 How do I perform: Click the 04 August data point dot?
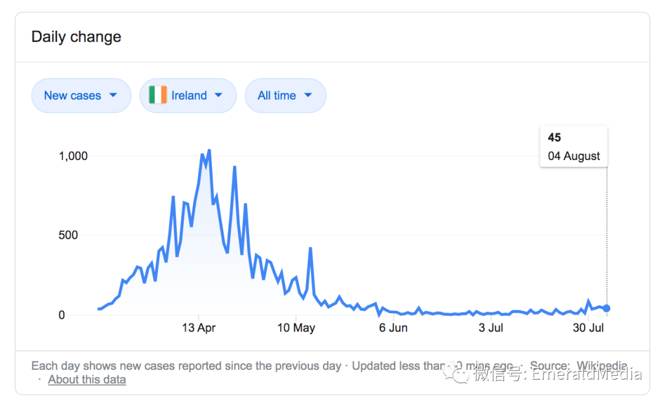point(607,308)
